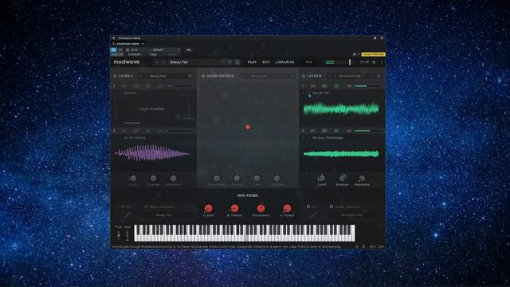Open the LIBRARIAN page
This screenshot has height=287, width=510.
coord(285,62)
